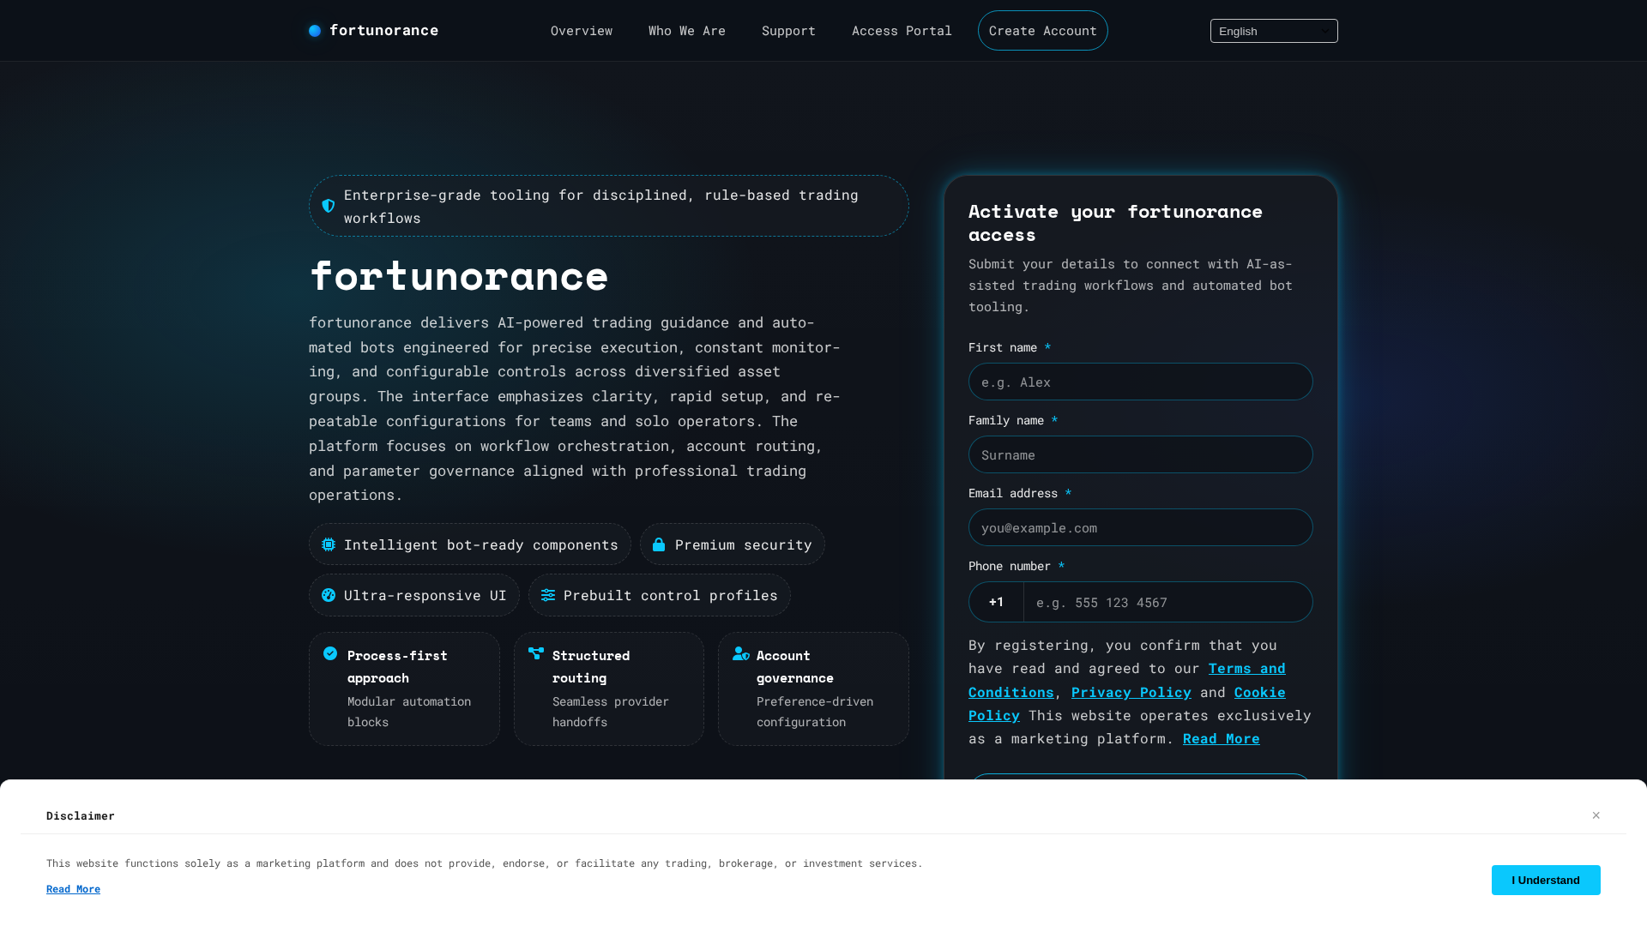Open the Privacy Policy link
The height and width of the screenshot is (926, 1647).
(1131, 692)
